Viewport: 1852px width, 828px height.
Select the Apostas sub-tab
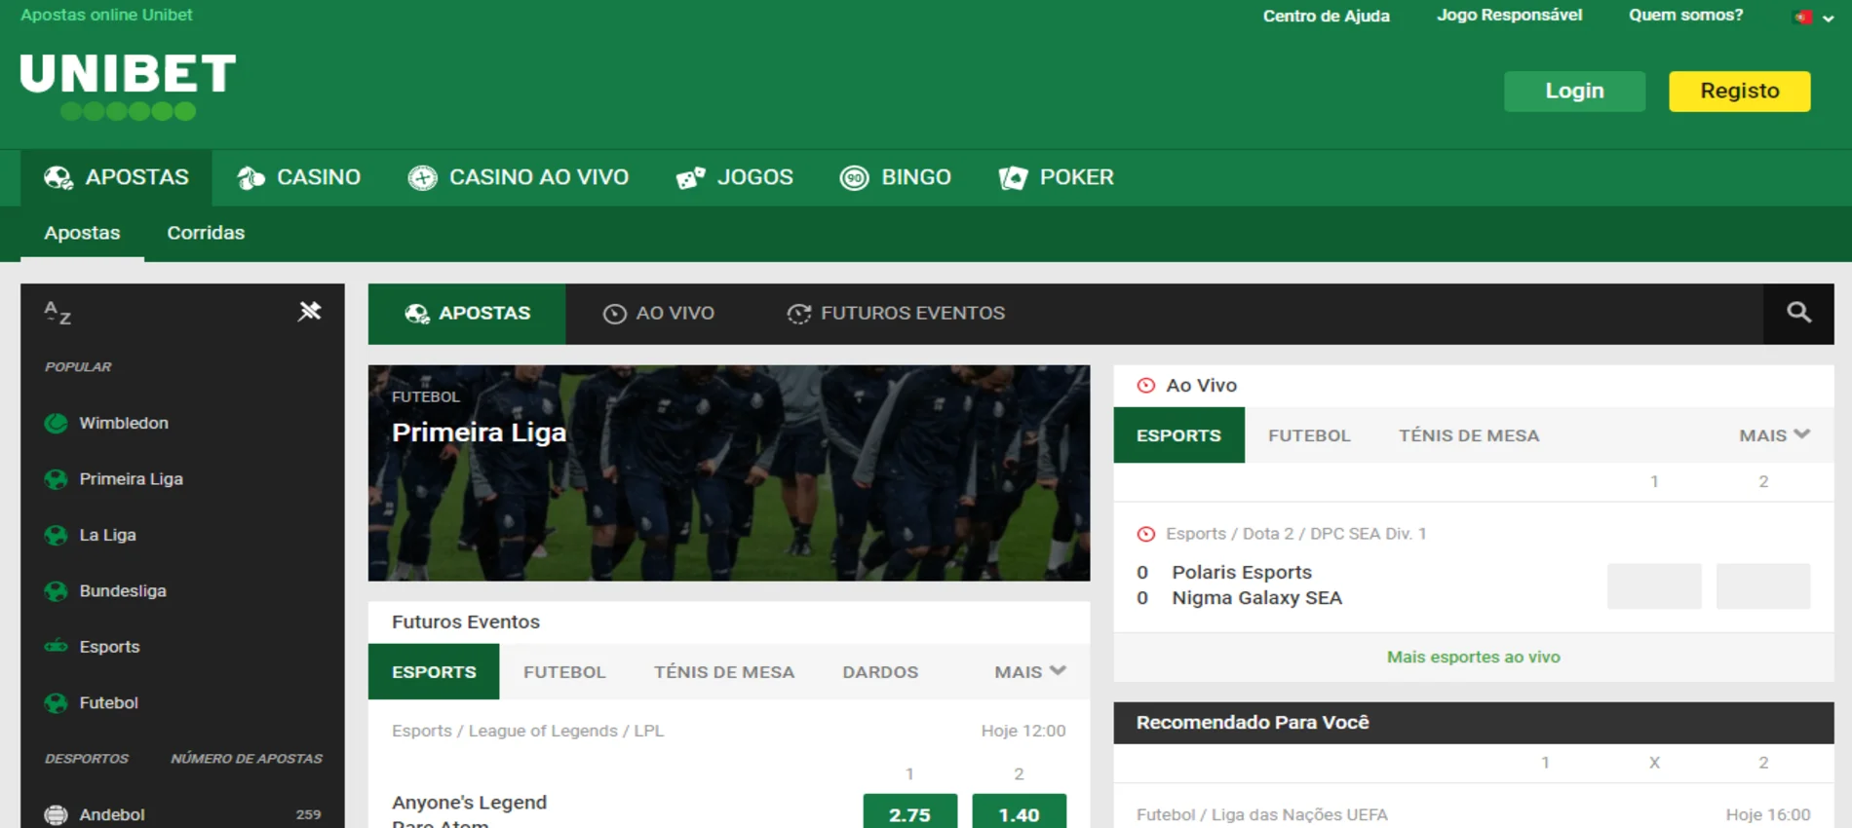point(82,233)
